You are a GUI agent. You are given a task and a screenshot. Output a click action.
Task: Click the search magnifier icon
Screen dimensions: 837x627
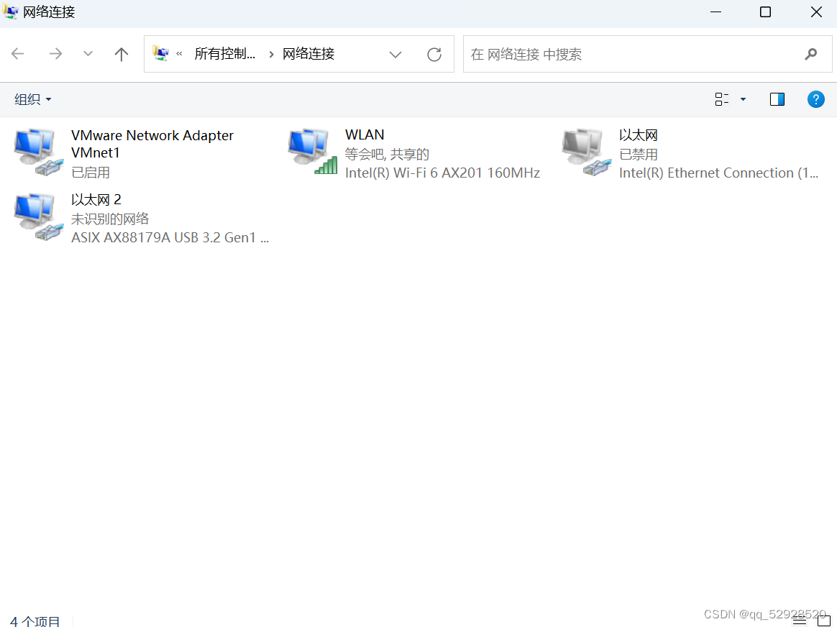[x=811, y=54]
